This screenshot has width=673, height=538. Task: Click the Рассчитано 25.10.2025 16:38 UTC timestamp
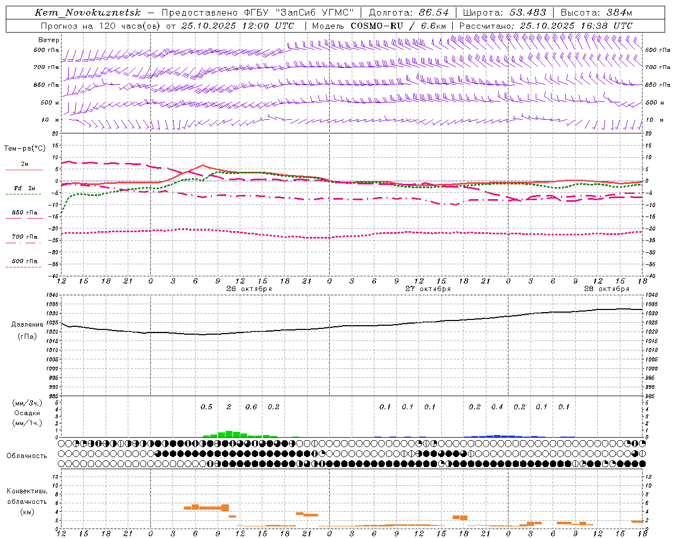pos(546,26)
